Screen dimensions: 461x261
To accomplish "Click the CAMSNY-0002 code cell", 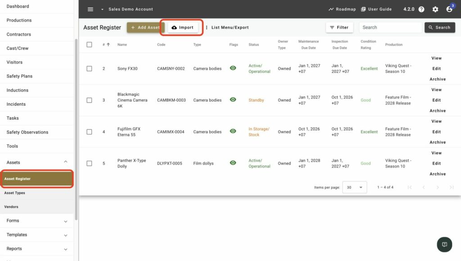I will coord(171,68).
